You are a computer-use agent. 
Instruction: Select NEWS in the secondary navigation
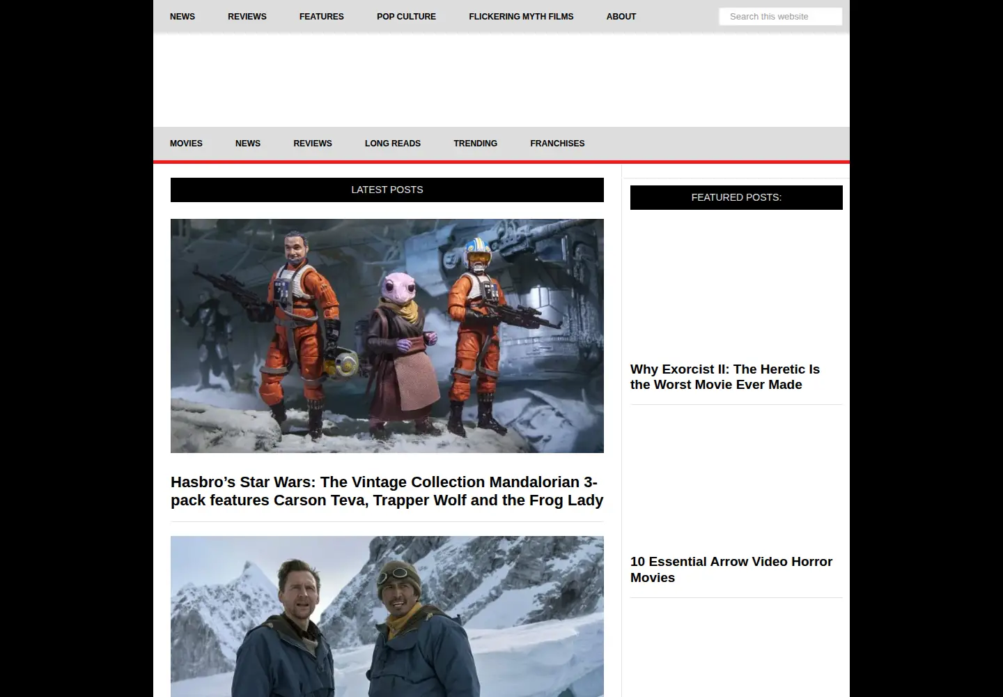coord(248,143)
